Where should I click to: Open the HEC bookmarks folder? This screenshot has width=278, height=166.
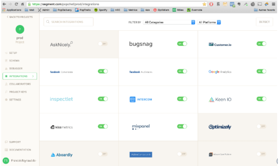pos(115,10)
